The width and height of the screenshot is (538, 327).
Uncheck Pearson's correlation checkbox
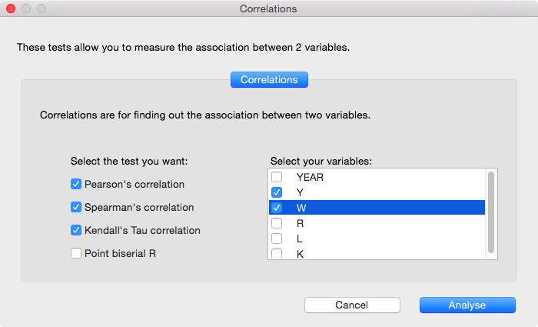click(76, 185)
